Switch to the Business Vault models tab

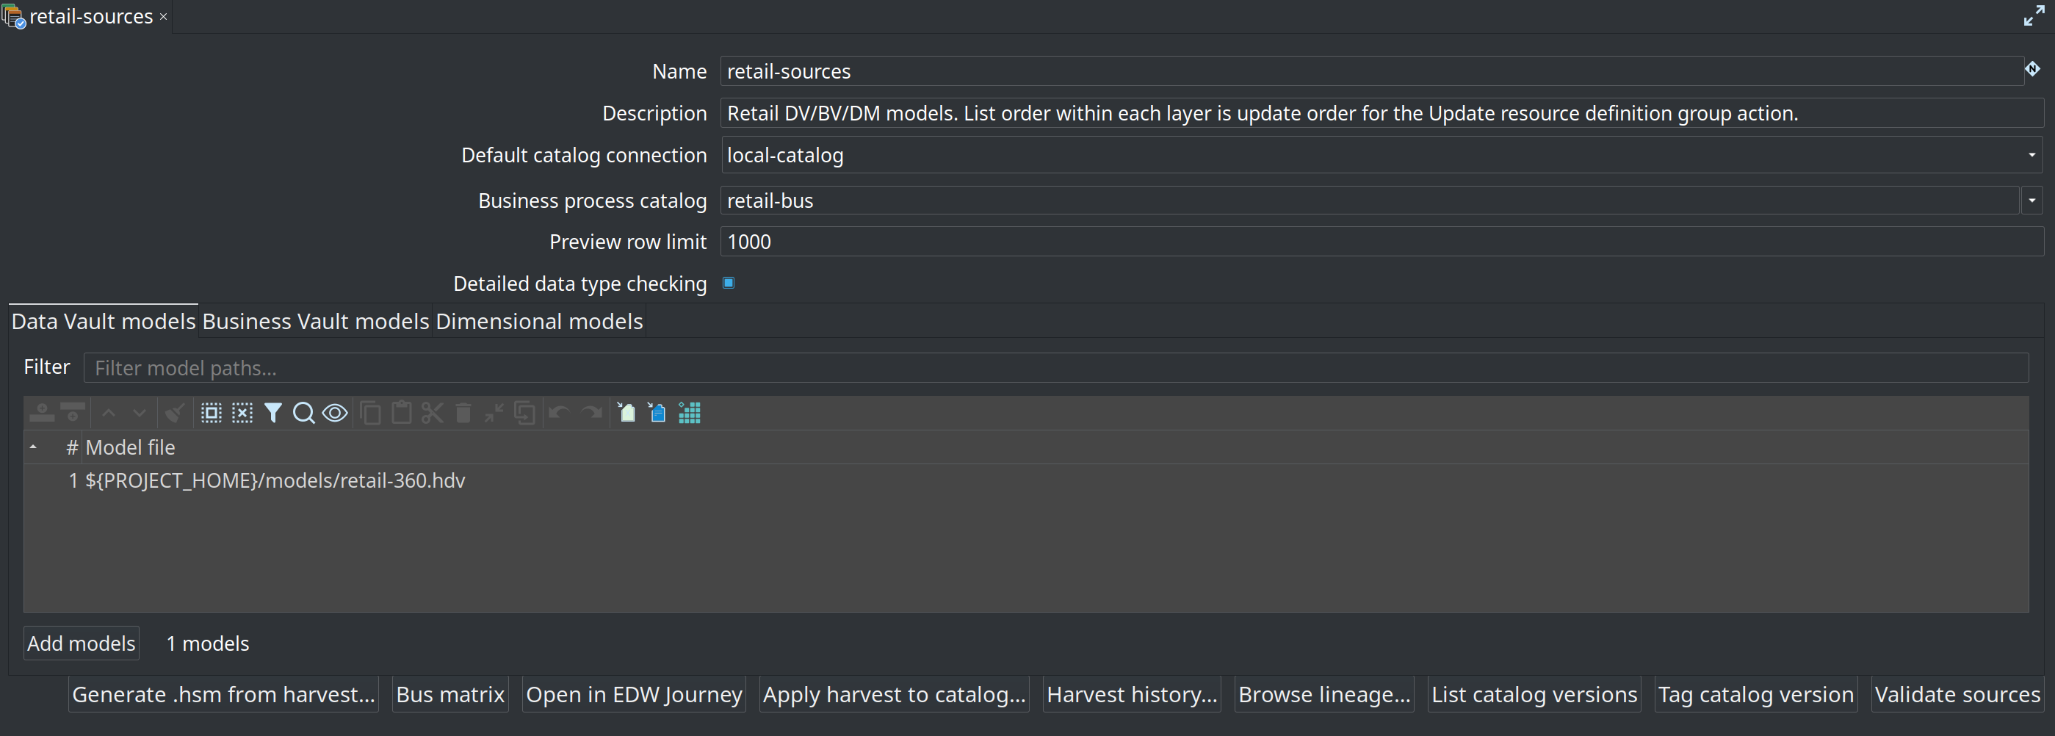(x=315, y=321)
